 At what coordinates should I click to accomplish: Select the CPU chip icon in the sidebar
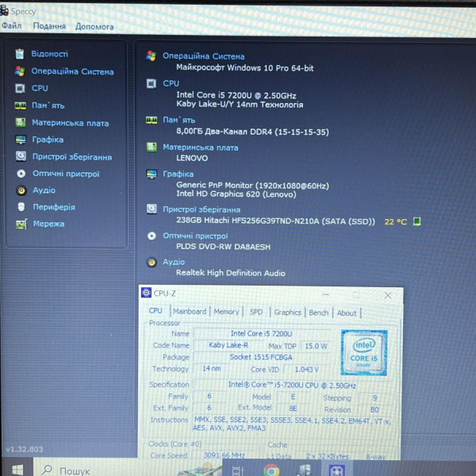click(x=20, y=88)
